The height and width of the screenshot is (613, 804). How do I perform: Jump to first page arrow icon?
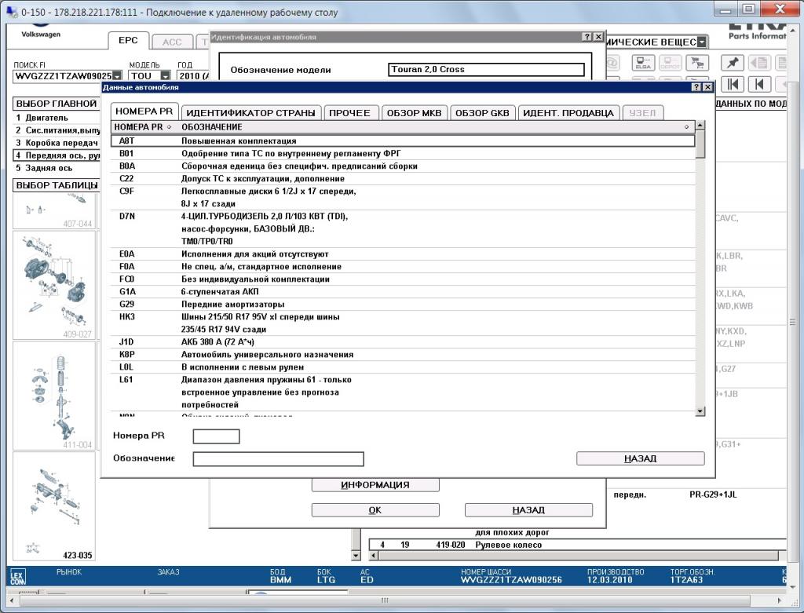(x=733, y=84)
